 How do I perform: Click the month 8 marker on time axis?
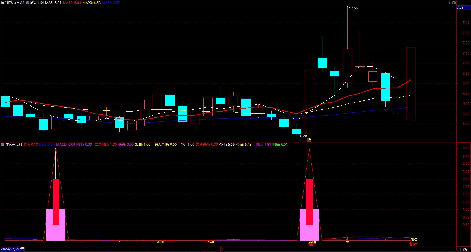tap(221, 249)
